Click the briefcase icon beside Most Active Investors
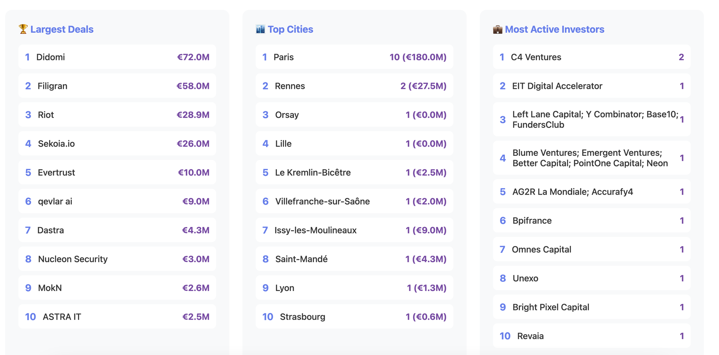Image resolution: width=719 pixels, height=355 pixels. point(498,29)
